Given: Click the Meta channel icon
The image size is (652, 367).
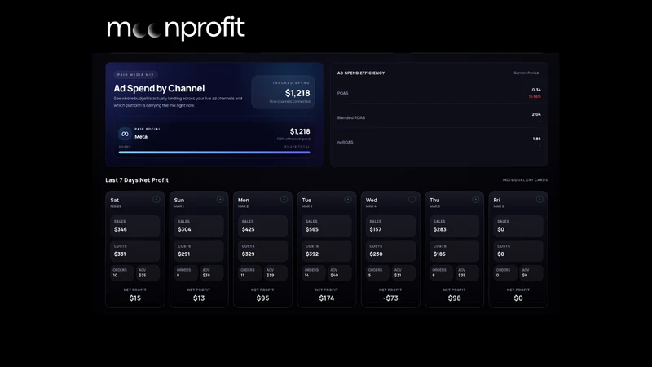Looking at the screenshot, I should tap(125, 134).
